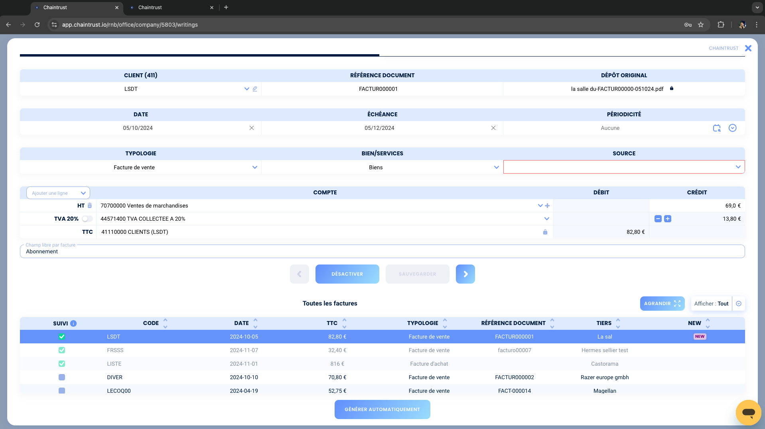Viewport: 765px width, 429px height.
Task: Sort the table by TTC column header
Action: [x=332, y=323]
